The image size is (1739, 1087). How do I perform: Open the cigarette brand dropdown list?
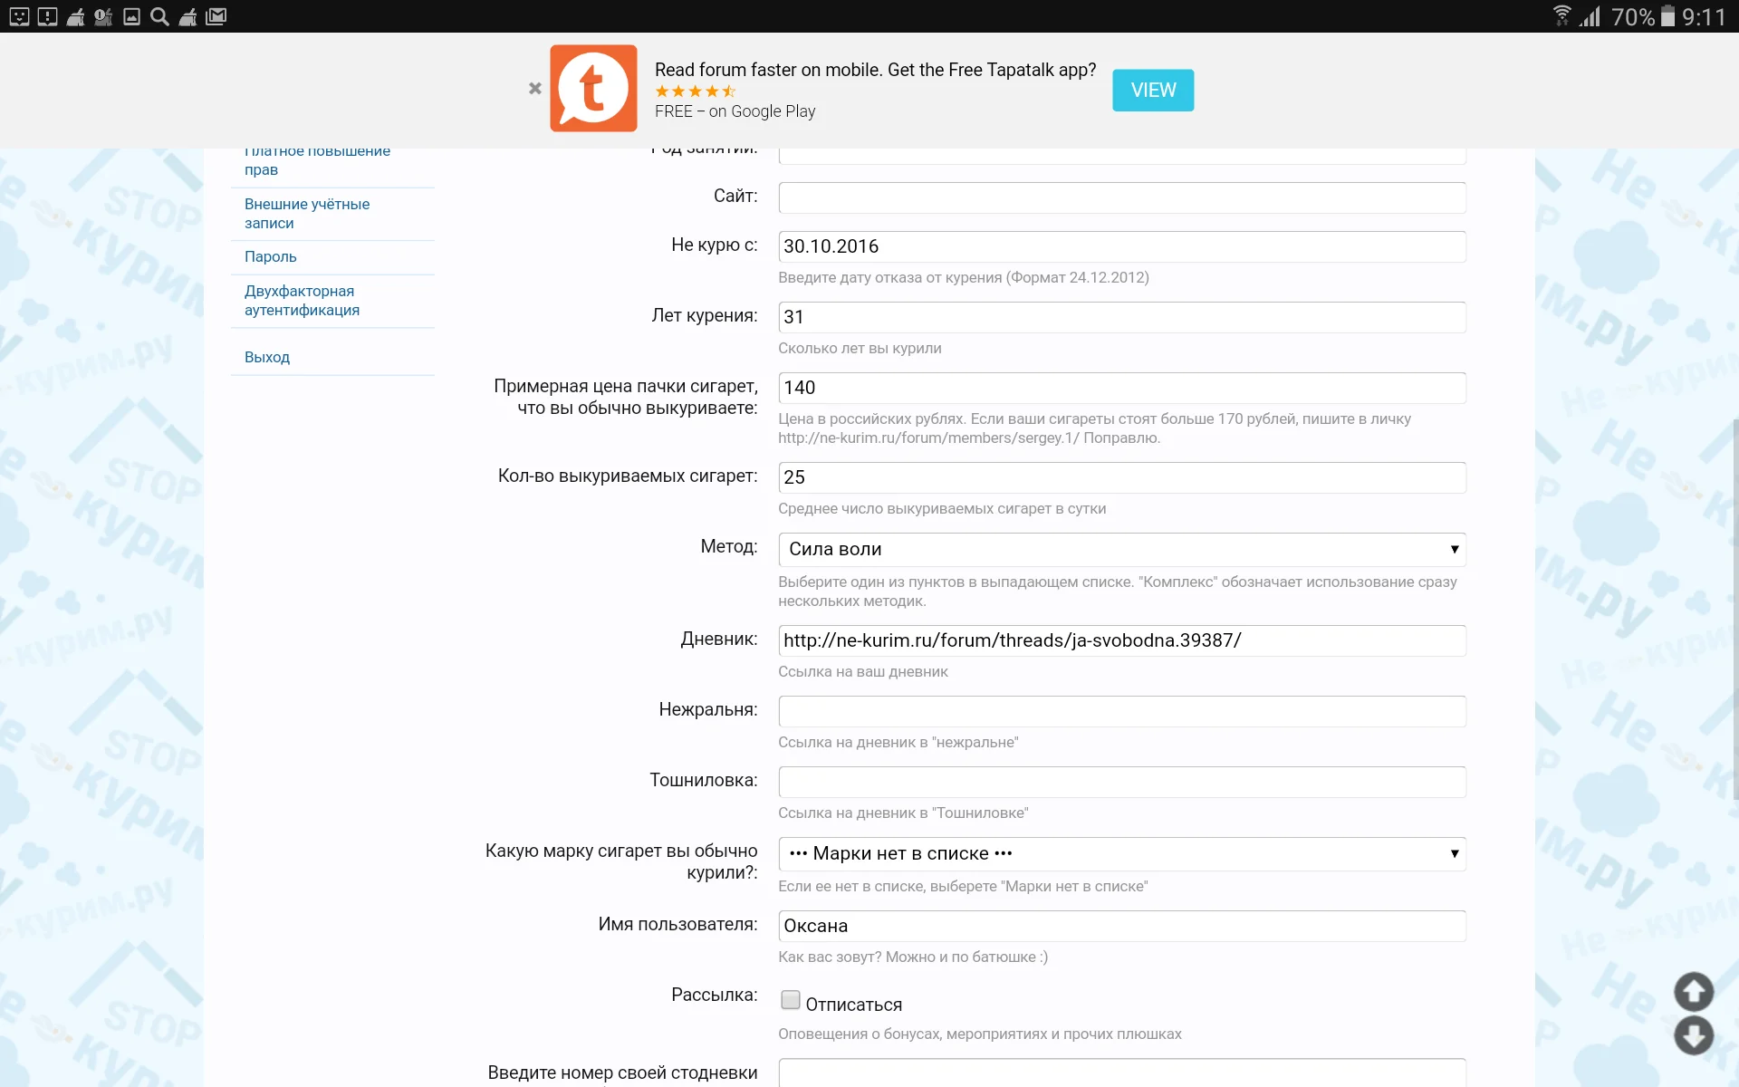click(1121, 853)
